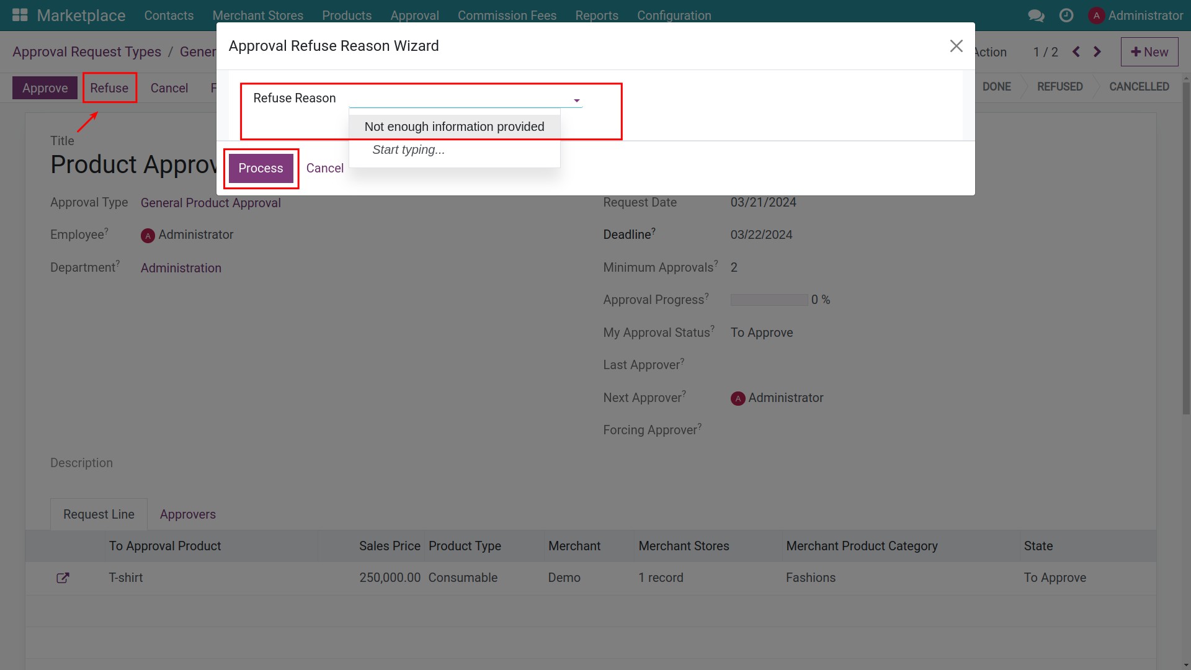Click Approval Progress bar

click(769, 300)
